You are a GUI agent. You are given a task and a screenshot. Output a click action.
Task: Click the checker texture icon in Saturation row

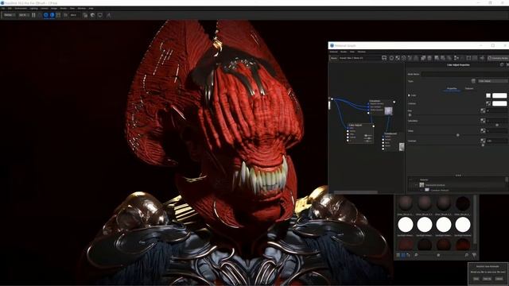coord(483,121)
